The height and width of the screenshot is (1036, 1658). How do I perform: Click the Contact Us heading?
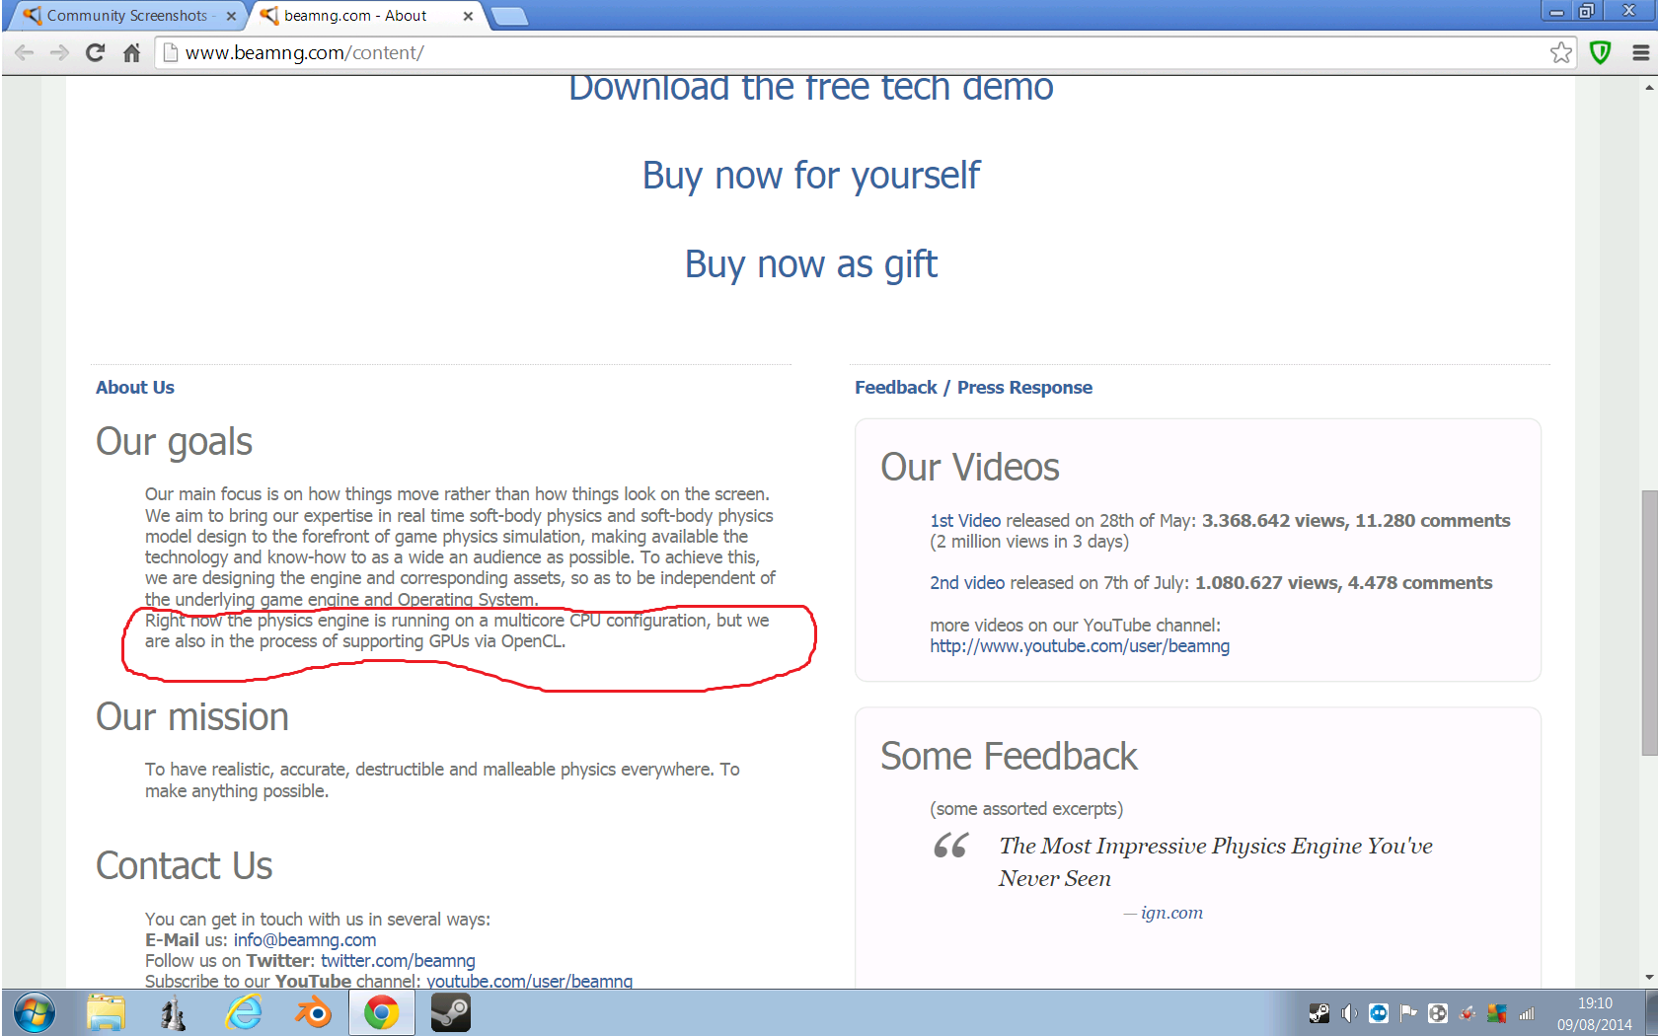(x=185, y=866)
